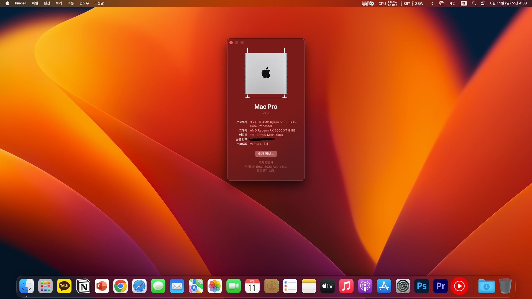The image size is (532, 299).
Task: Launch PowerPoint from the Dock
Action: tap(102, 286)
